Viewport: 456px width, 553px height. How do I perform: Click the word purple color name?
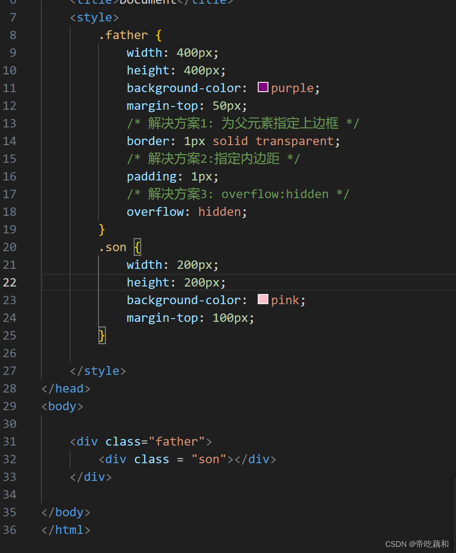coord(292,88)
